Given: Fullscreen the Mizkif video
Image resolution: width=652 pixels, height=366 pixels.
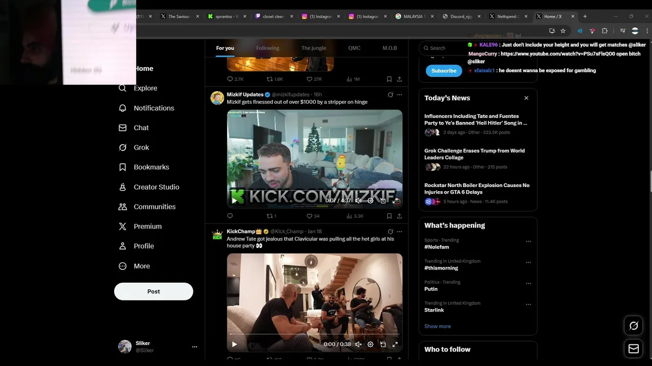Looking at the screenshot, I should pos(395,201).
